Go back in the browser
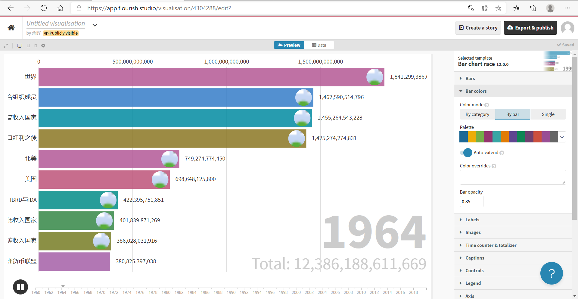578x299 pixels. 11,8
